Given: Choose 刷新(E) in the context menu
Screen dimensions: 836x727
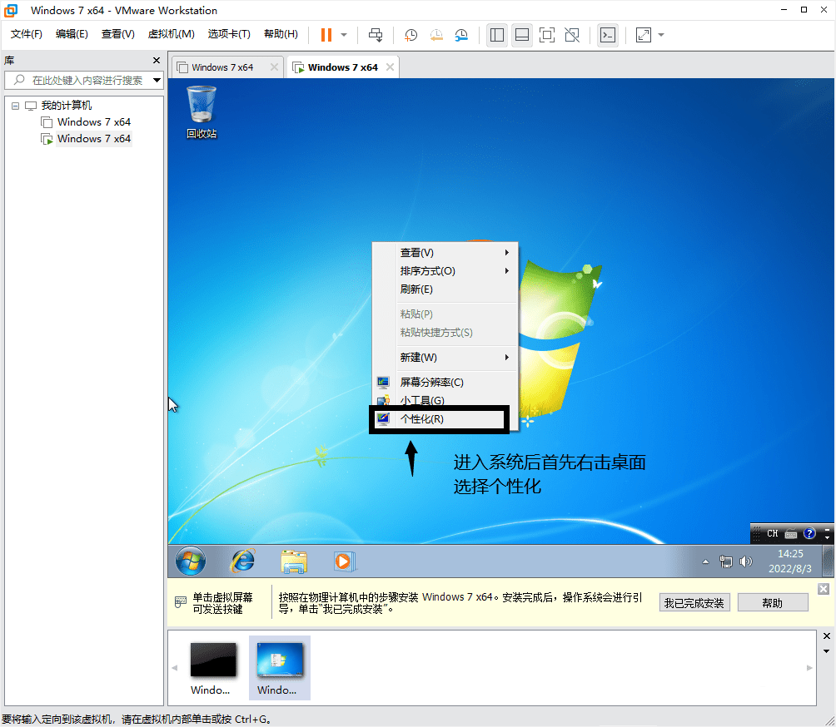Looking at the screenshot, I should [x=445, y=289].
